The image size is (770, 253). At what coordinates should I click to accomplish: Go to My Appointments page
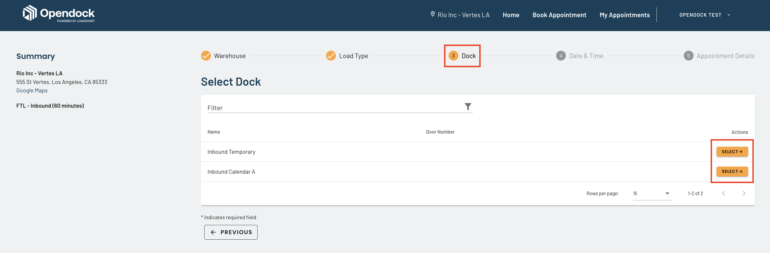pyautogui.click(x=624, y=15)
